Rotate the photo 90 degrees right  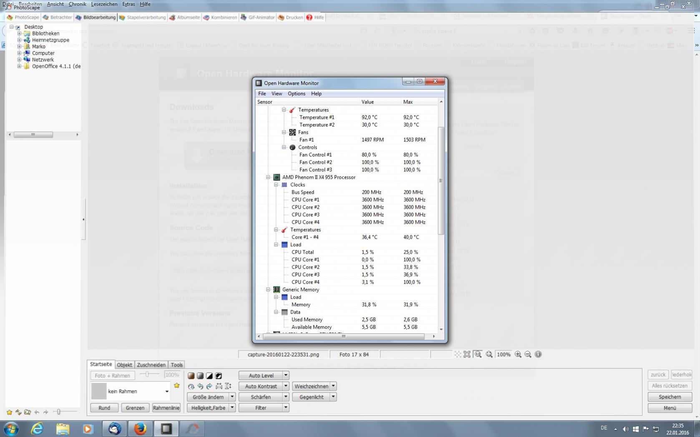point(209,386)
